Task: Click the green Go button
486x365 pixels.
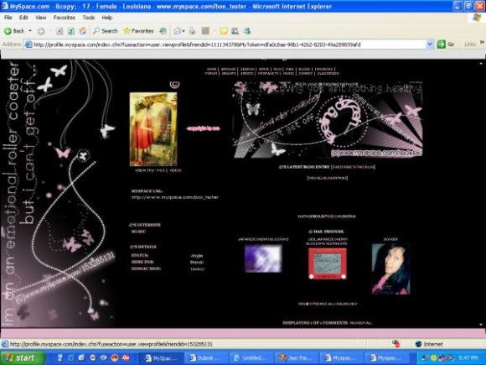Action: point(446,44)
